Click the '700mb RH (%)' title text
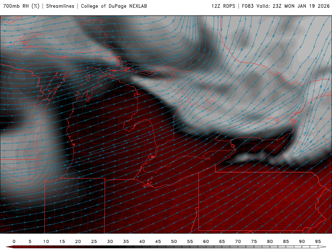This screenshot has height=249, width=332. (x=21, y=6)
